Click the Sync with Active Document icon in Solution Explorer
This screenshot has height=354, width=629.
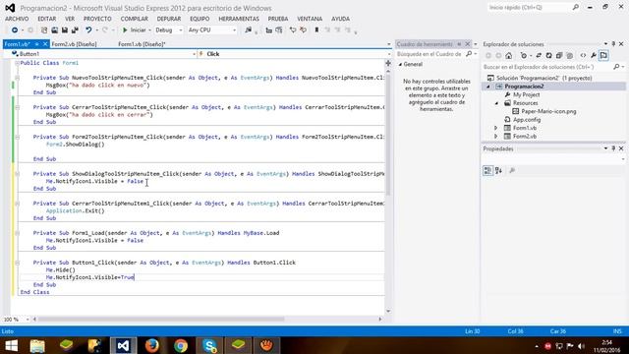pyautogui.click(x=539, y=56)
